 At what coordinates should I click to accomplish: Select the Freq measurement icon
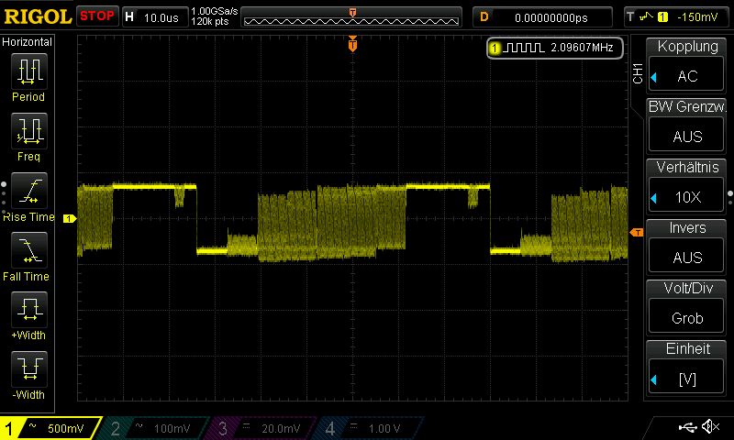tap(28, 131)
